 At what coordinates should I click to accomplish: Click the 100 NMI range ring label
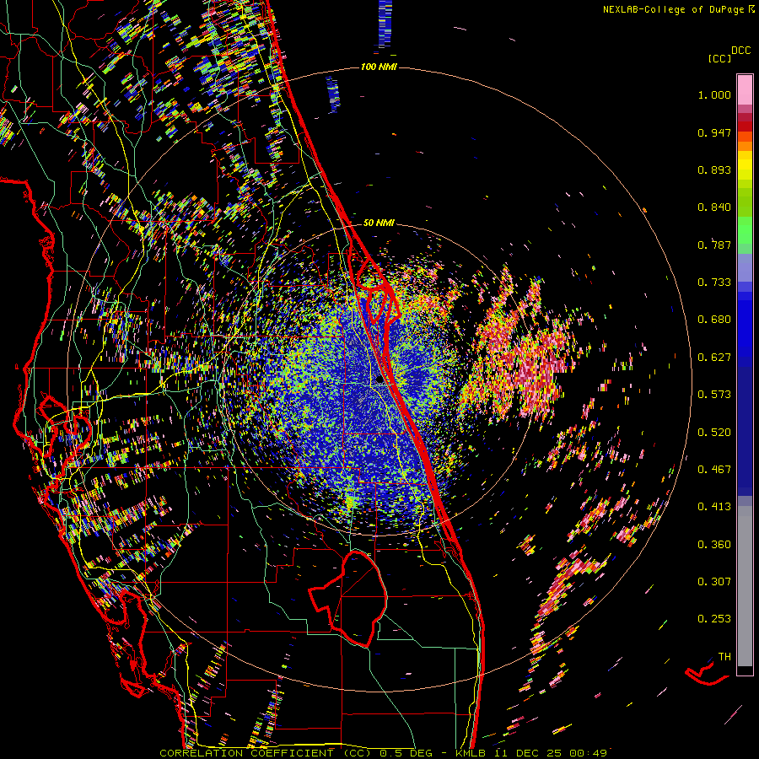(379, 67)
